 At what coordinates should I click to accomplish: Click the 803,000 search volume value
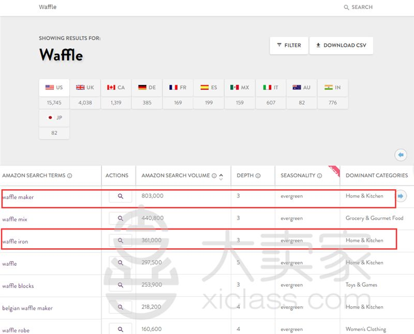pos(152,196)
